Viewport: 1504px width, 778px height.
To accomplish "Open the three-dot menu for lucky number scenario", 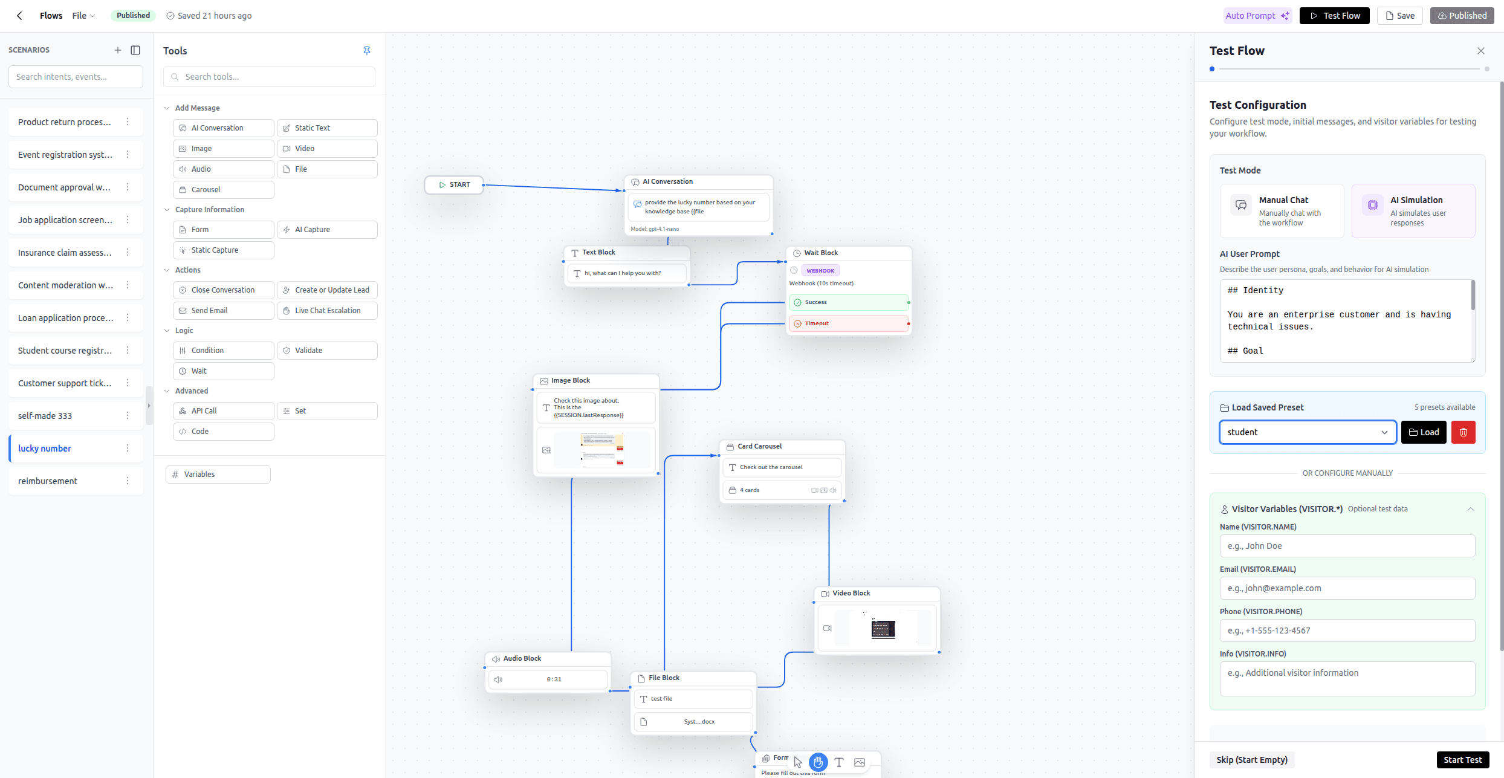I will (128, 448).
